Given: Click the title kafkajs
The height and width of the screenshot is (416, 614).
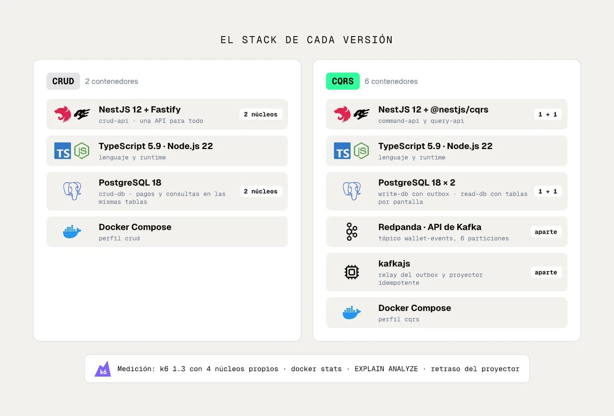Looking at the screenshot, I should point(394,264).
